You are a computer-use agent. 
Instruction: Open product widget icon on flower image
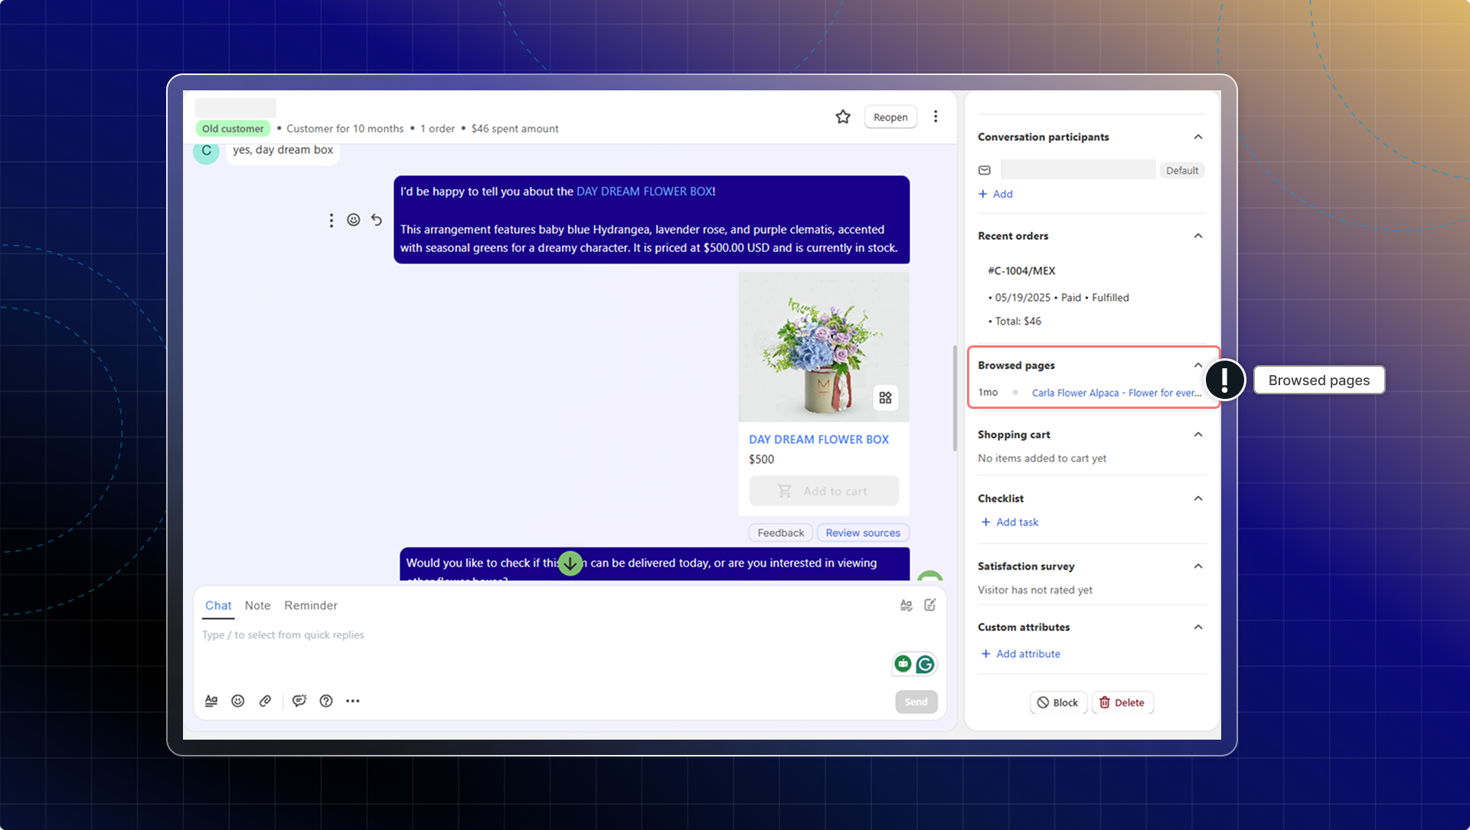[885, 397]
